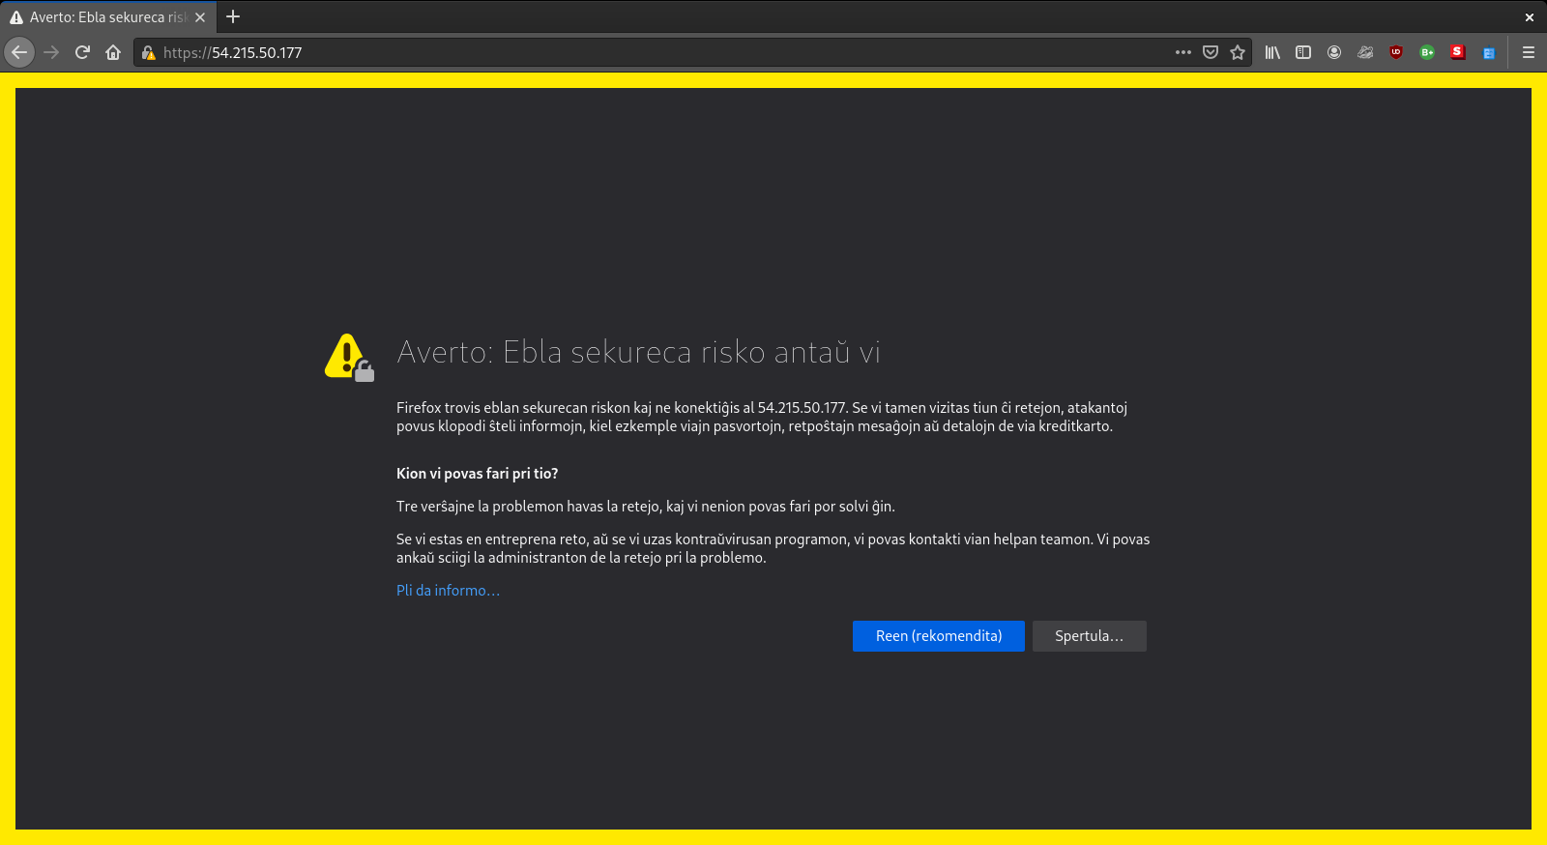Image resolution: width=1547 pixels, height=845 pixels.
Task: Click the red S extension icon
Action: [1457, 52]
